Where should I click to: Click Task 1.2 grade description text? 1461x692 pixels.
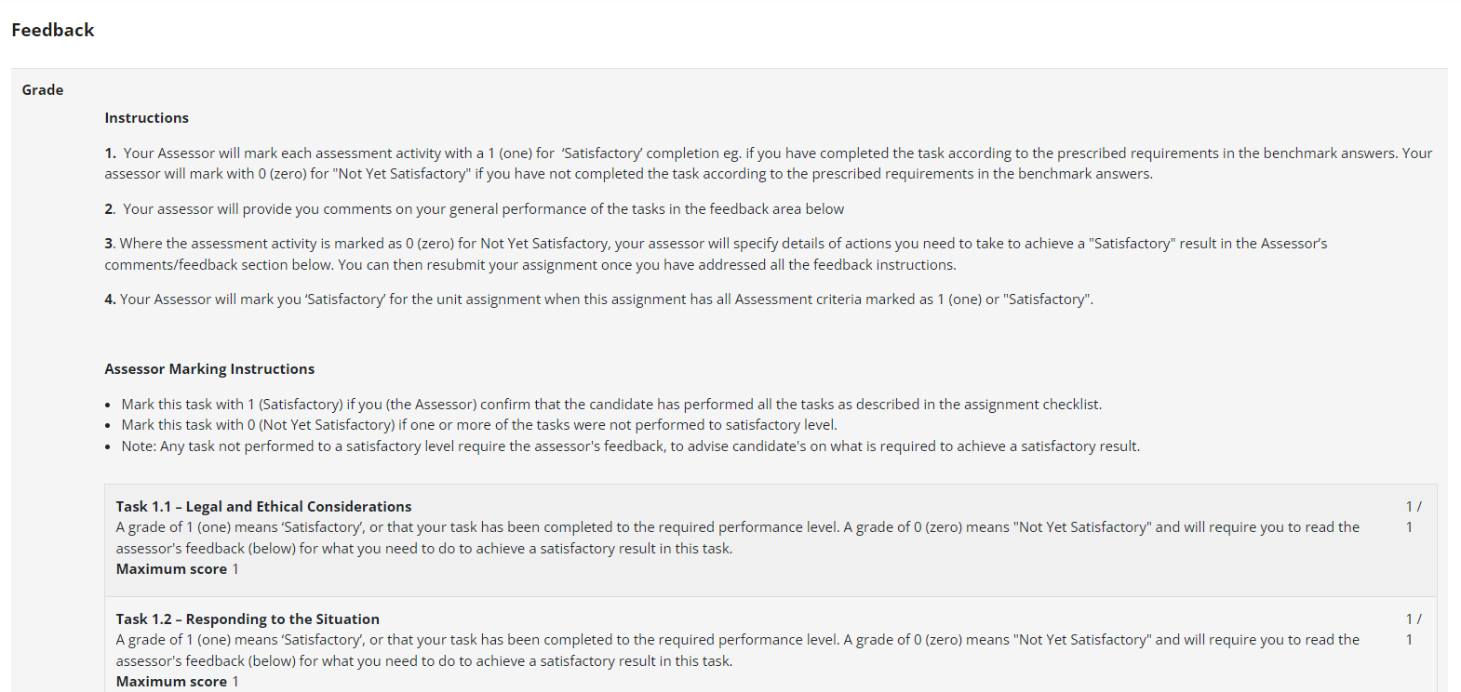coord(738,650)
